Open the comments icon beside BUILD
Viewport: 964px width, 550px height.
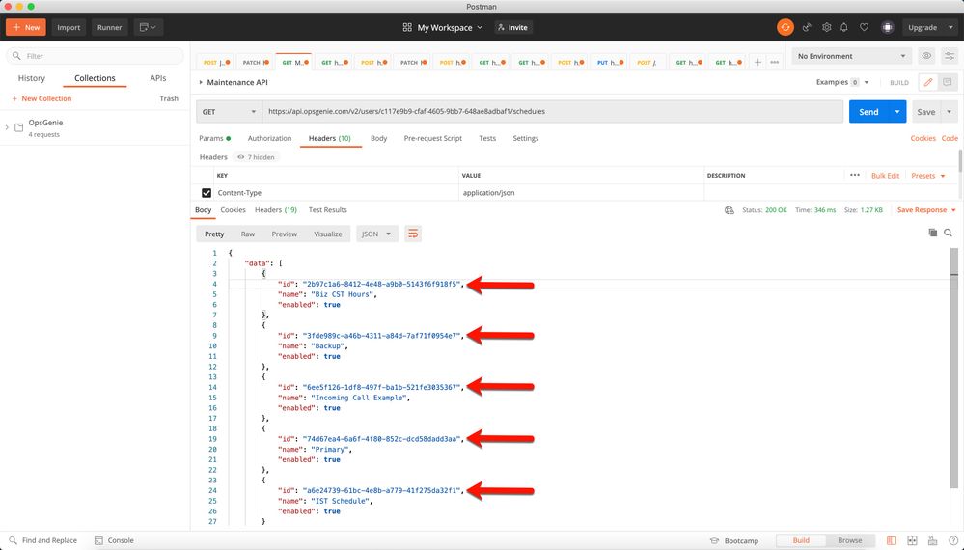point(948,82)
